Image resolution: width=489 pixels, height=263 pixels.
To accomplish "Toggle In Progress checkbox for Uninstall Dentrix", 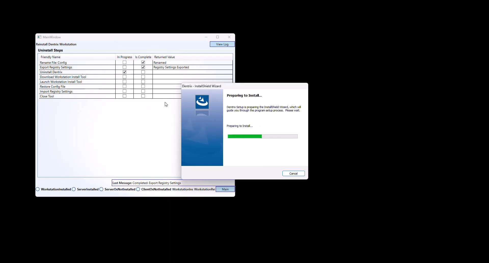I will pyautogui.click(x=125, y=72).
